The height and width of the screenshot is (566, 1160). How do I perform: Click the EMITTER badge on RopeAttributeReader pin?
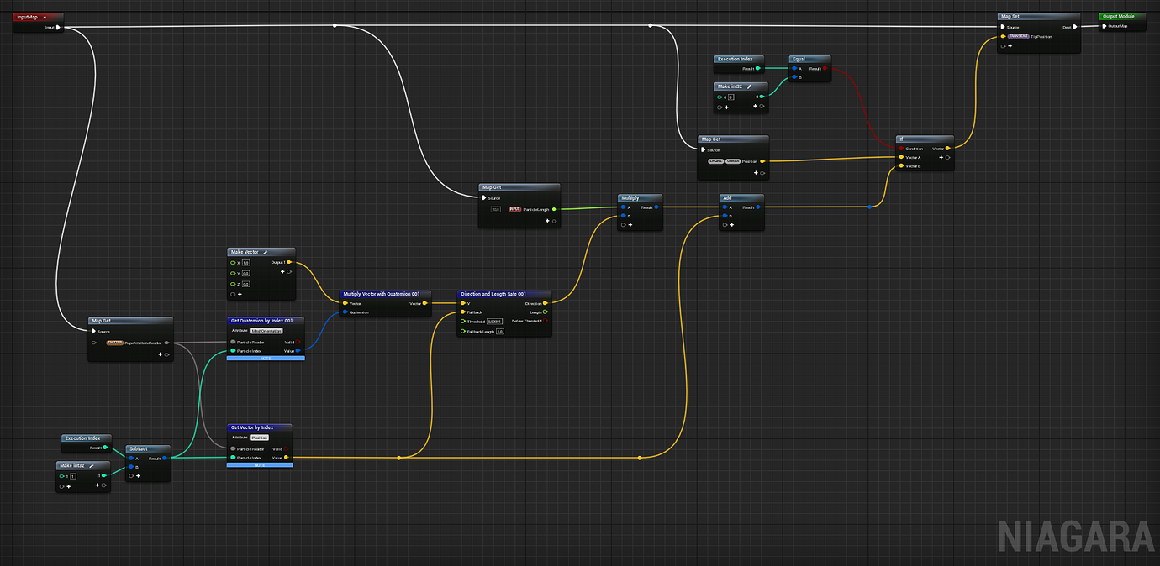pos(114,343)
